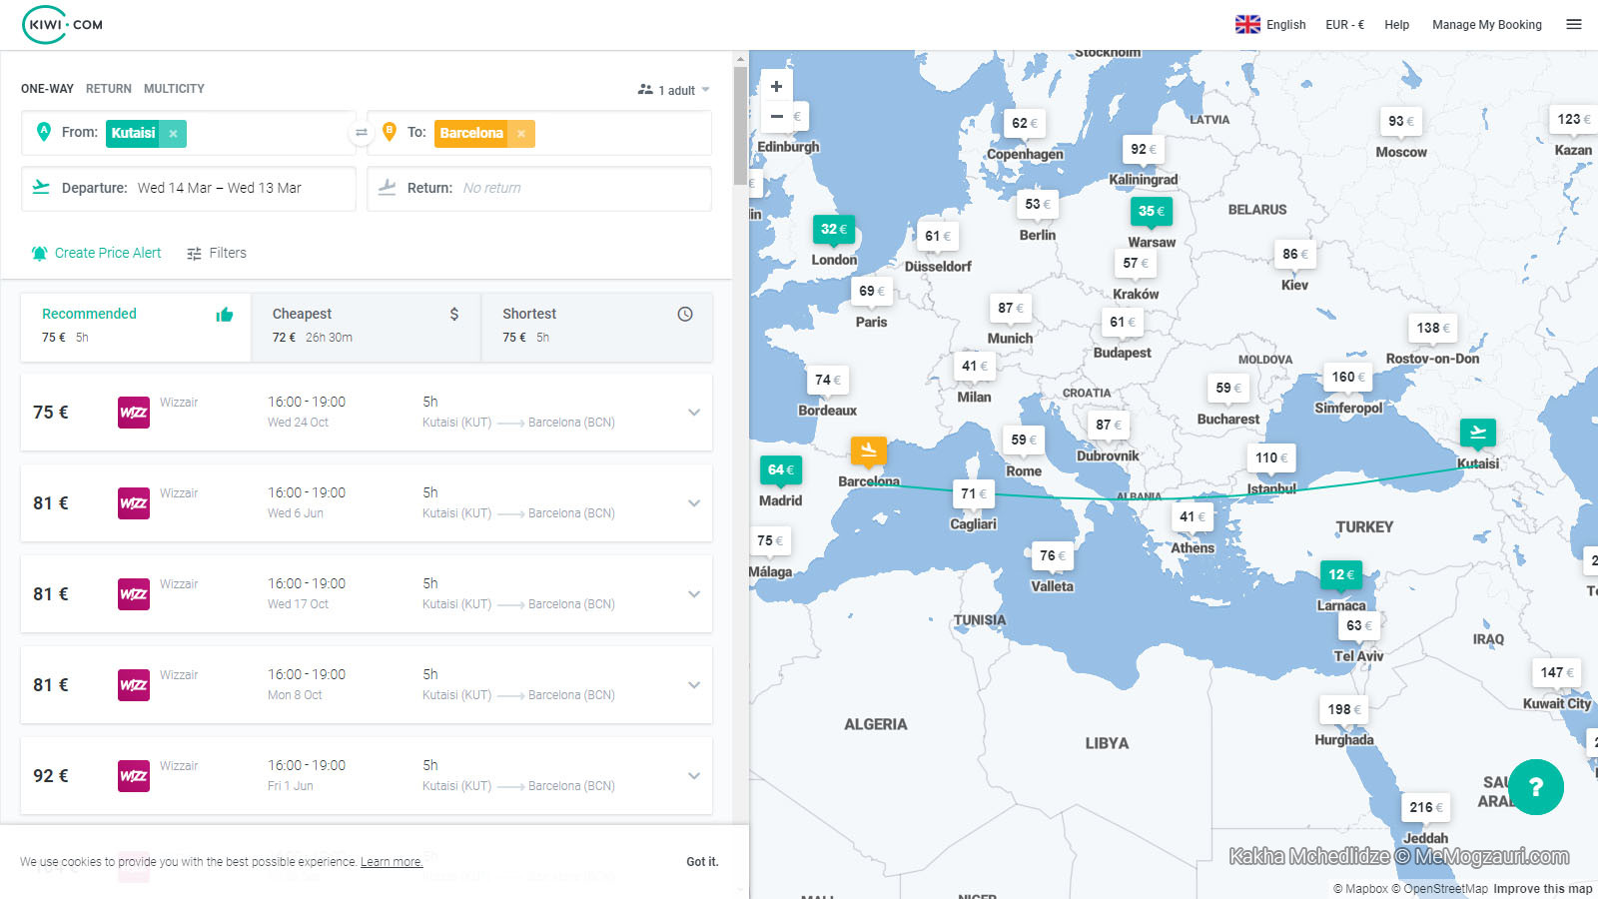This screenshot has width=1598, height=899.
Task: Click the Wizzair logo on the 75 € flight
Action: pos(134,412)
